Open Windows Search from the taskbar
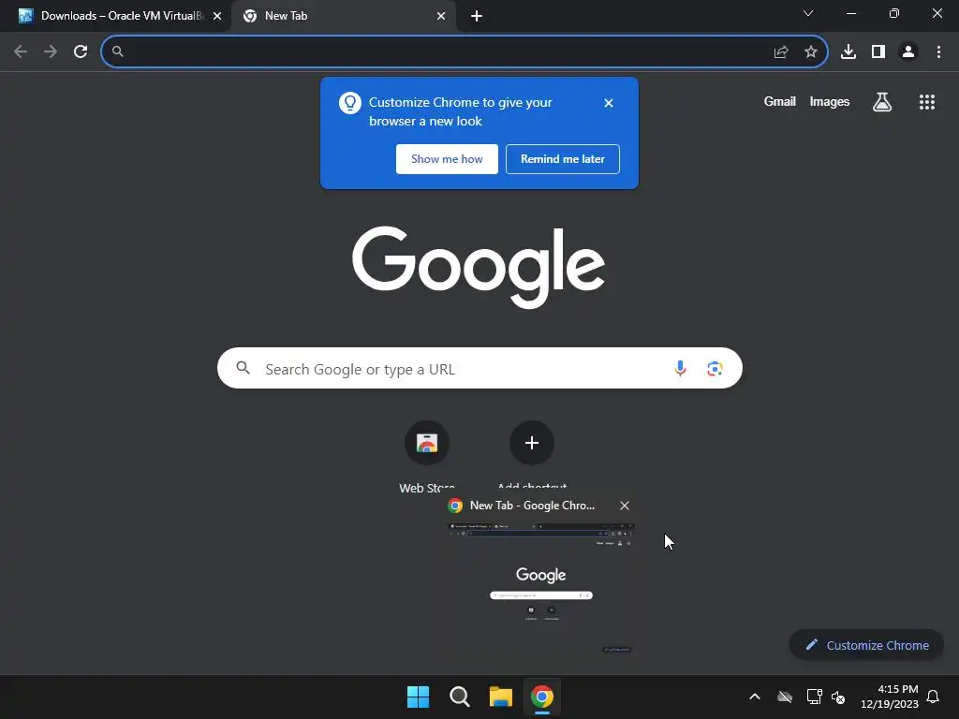Viewport: 959px width, 719px height. tap(459, 697)
